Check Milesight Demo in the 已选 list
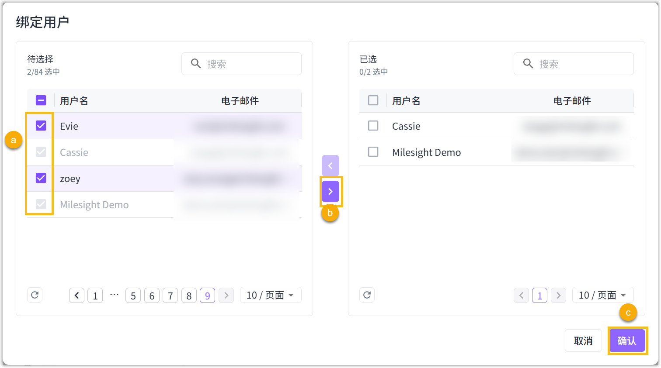This screenshot has width=661, height=368. [x=373, y=152]
